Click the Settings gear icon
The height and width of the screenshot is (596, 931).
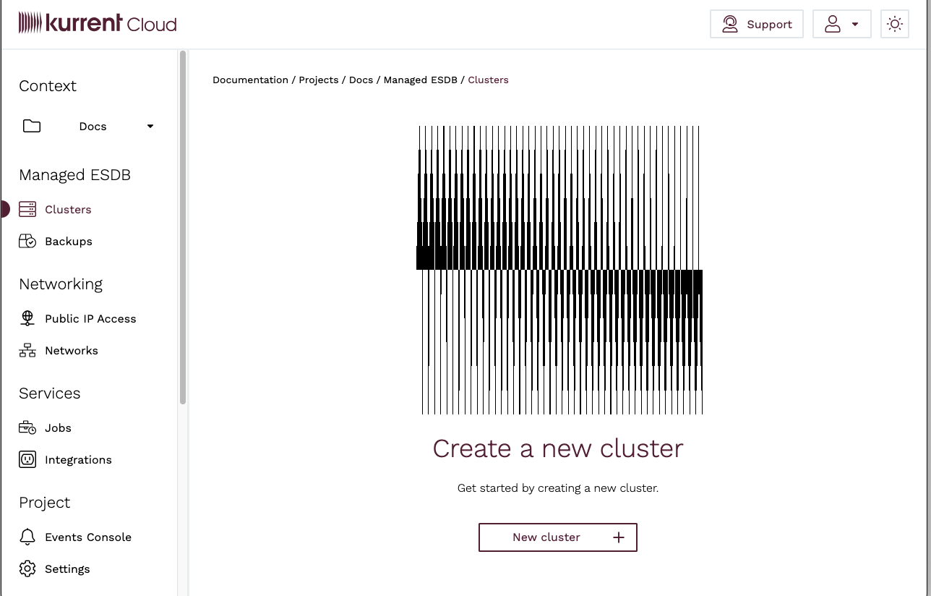click(x=27, y=569)
